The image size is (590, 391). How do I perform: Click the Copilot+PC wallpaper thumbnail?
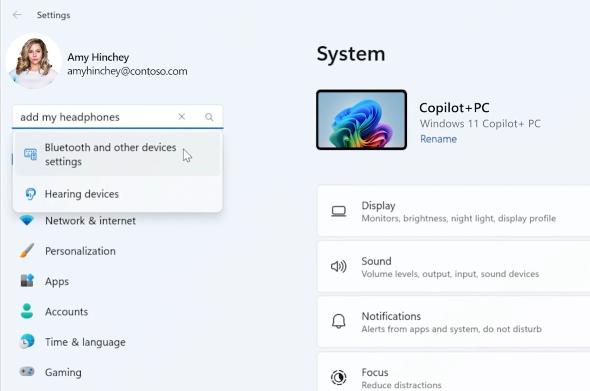tap(362, 120)
